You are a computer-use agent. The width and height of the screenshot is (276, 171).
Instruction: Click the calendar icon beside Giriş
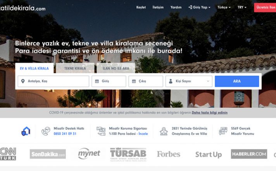[x=97, y=81]
